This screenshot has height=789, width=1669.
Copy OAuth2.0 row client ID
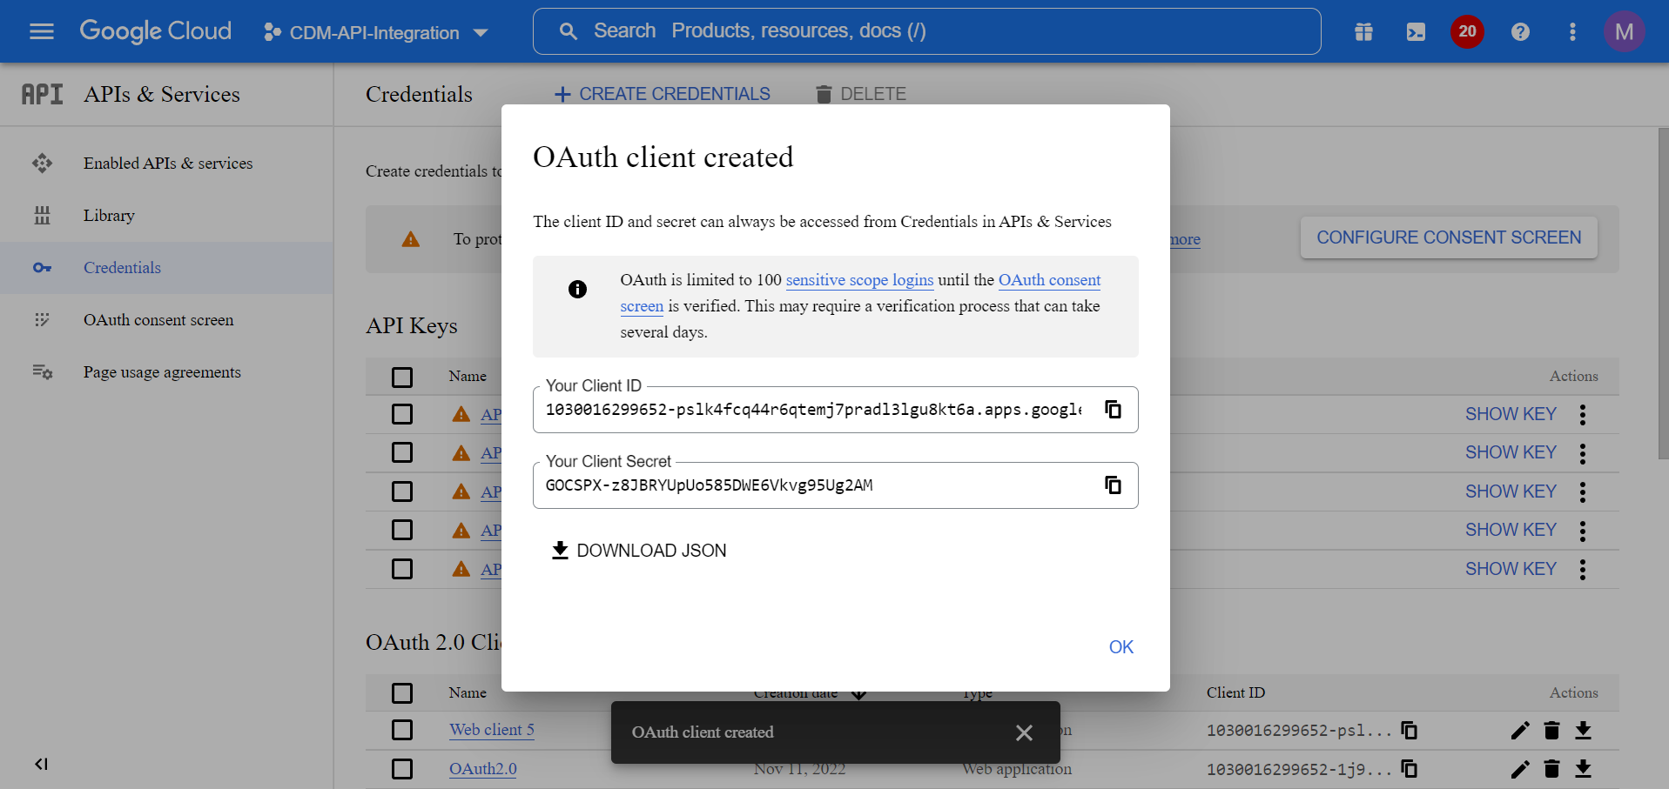click(x=1409, y=768)
